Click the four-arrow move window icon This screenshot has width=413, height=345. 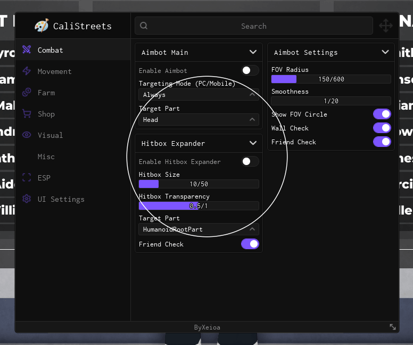click(386, 26)
